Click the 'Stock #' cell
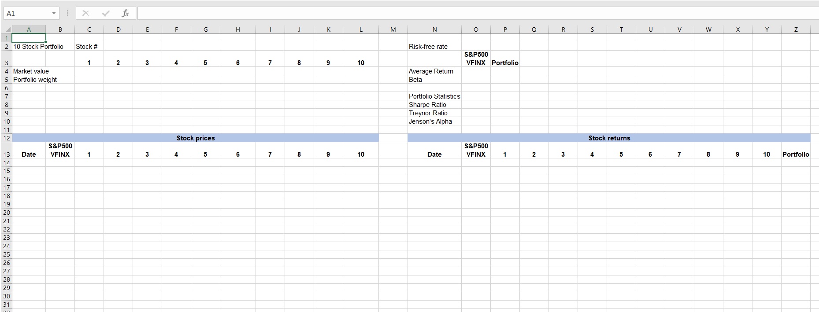This screenshot has width=819, height=312. coord(89,47)
